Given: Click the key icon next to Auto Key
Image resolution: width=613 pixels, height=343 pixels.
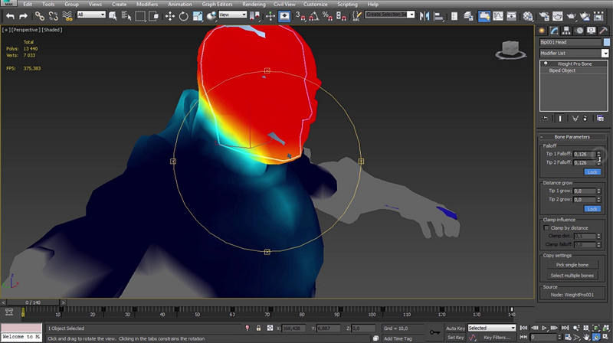Looking at the screenshot, I should pos(434,332).
